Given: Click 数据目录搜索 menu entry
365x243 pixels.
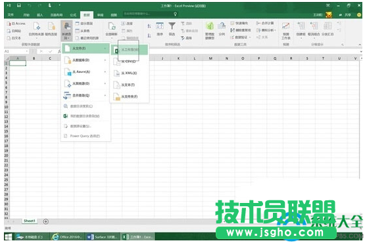Looking at the screenshot, I should click(x=85, y=106).
